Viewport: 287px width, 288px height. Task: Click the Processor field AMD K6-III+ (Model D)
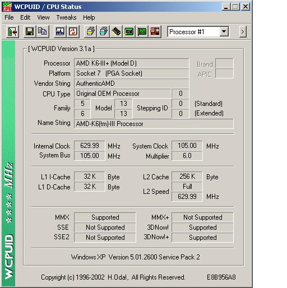(x=131, y=63)
